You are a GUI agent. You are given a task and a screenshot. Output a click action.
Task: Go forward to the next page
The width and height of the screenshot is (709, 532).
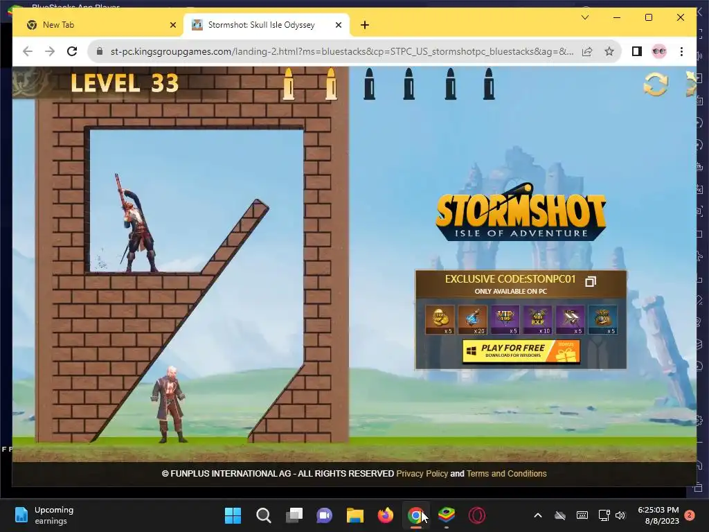tap(50, 51)
